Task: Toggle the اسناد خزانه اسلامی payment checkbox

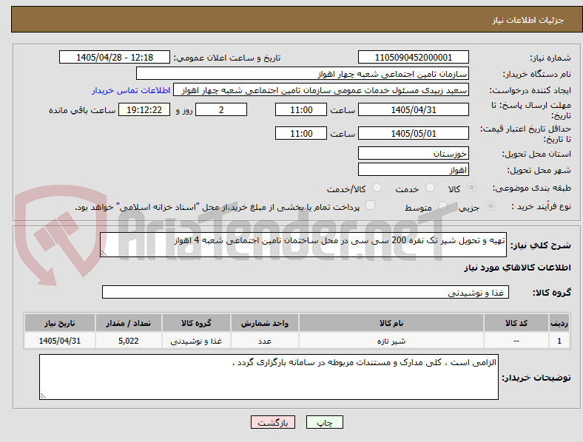Action: 371,205
